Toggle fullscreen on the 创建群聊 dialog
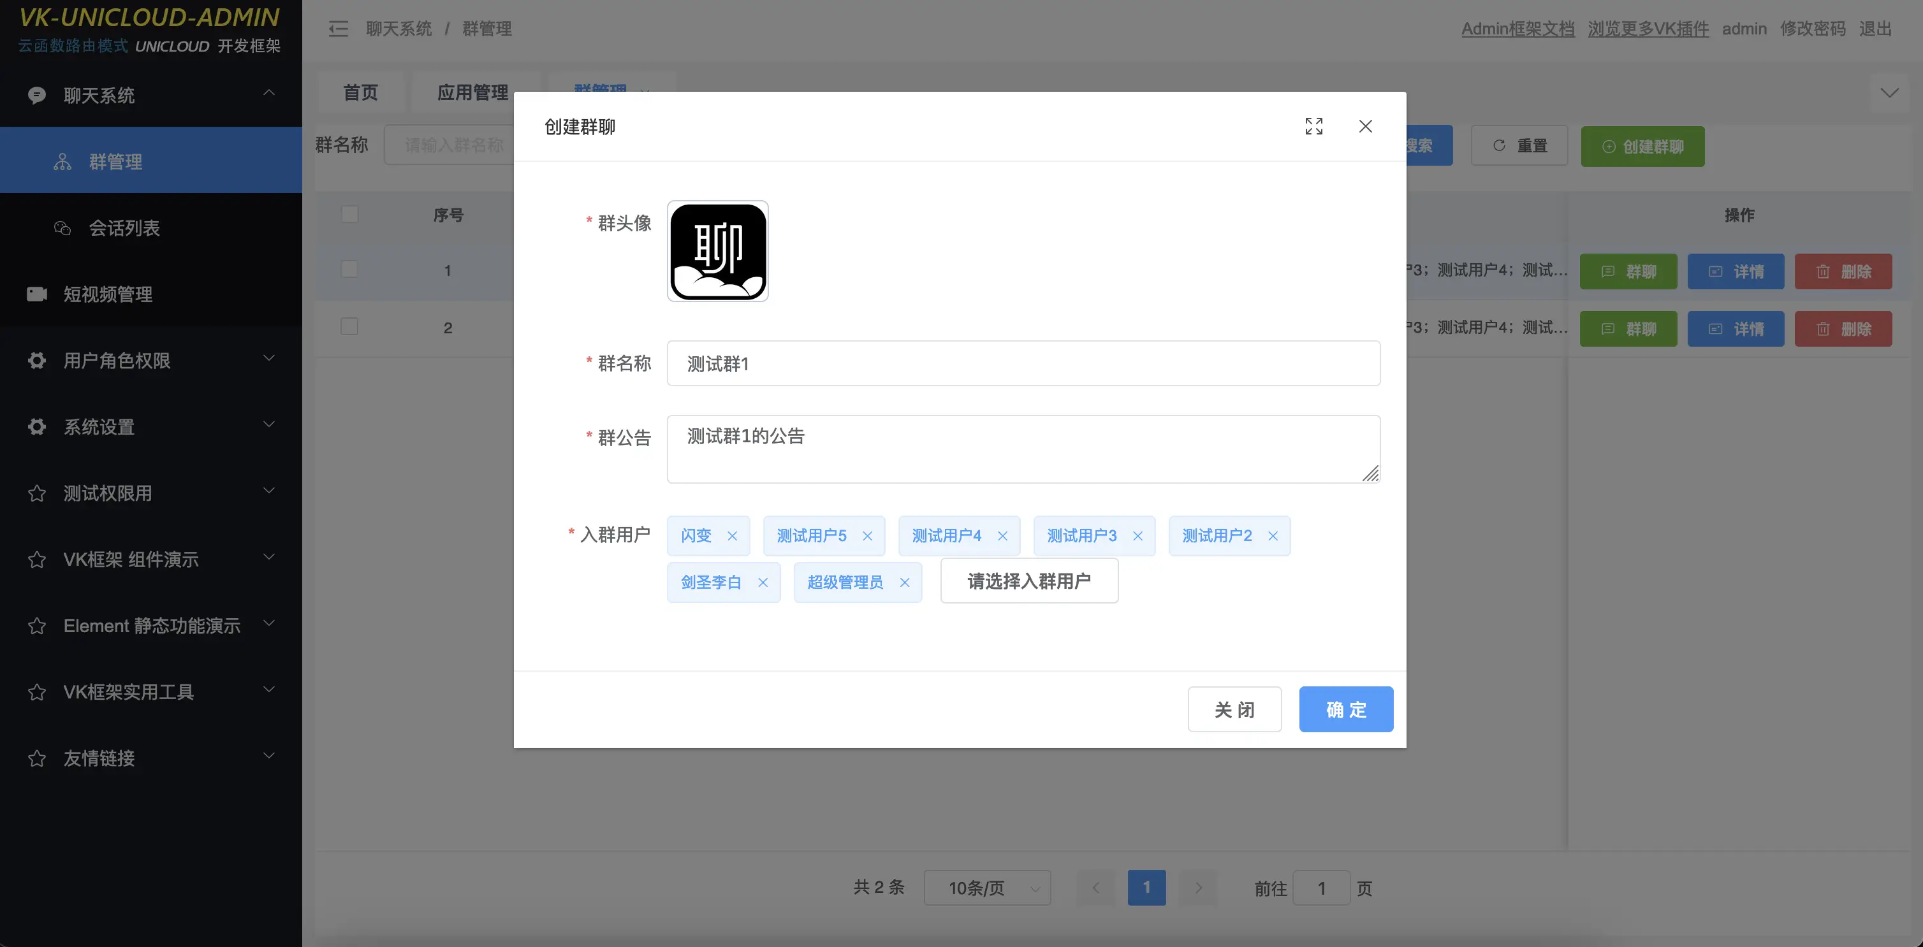 [x=1314, y=126]
